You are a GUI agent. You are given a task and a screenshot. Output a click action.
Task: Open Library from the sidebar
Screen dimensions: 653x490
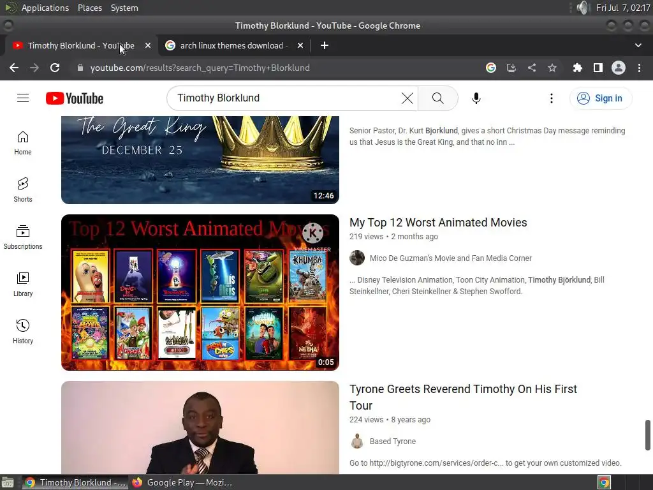23,285
